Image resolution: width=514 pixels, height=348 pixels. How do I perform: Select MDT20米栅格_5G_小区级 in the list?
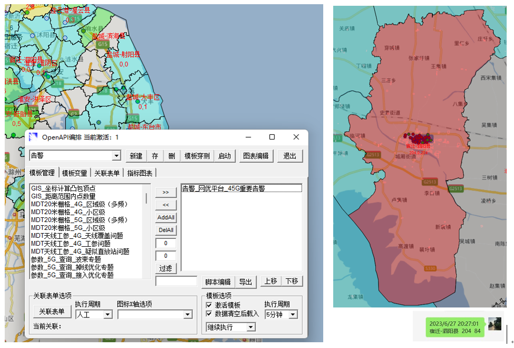[x=68, y=228]
